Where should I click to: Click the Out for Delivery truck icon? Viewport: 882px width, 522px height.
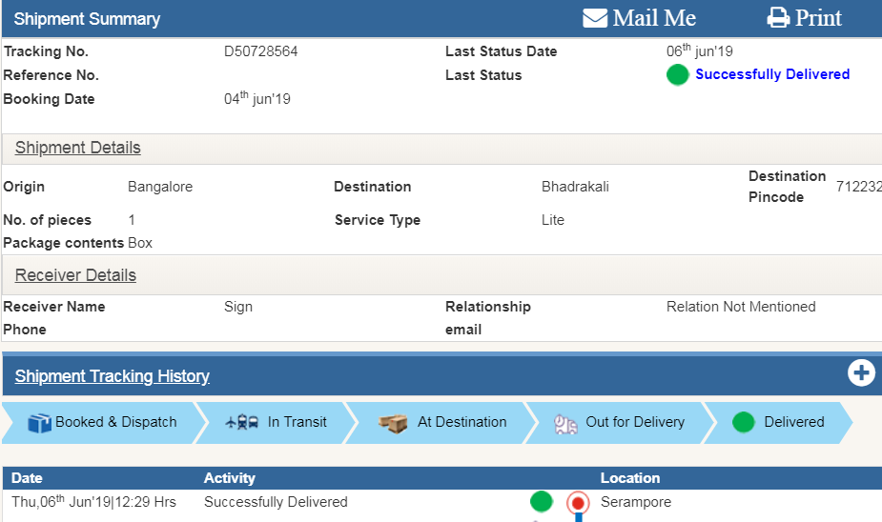pos(566,423)
